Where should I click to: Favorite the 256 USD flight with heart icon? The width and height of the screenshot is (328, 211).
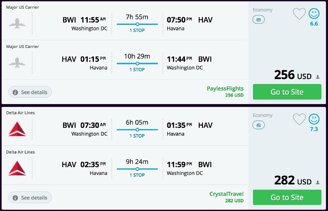299,14
